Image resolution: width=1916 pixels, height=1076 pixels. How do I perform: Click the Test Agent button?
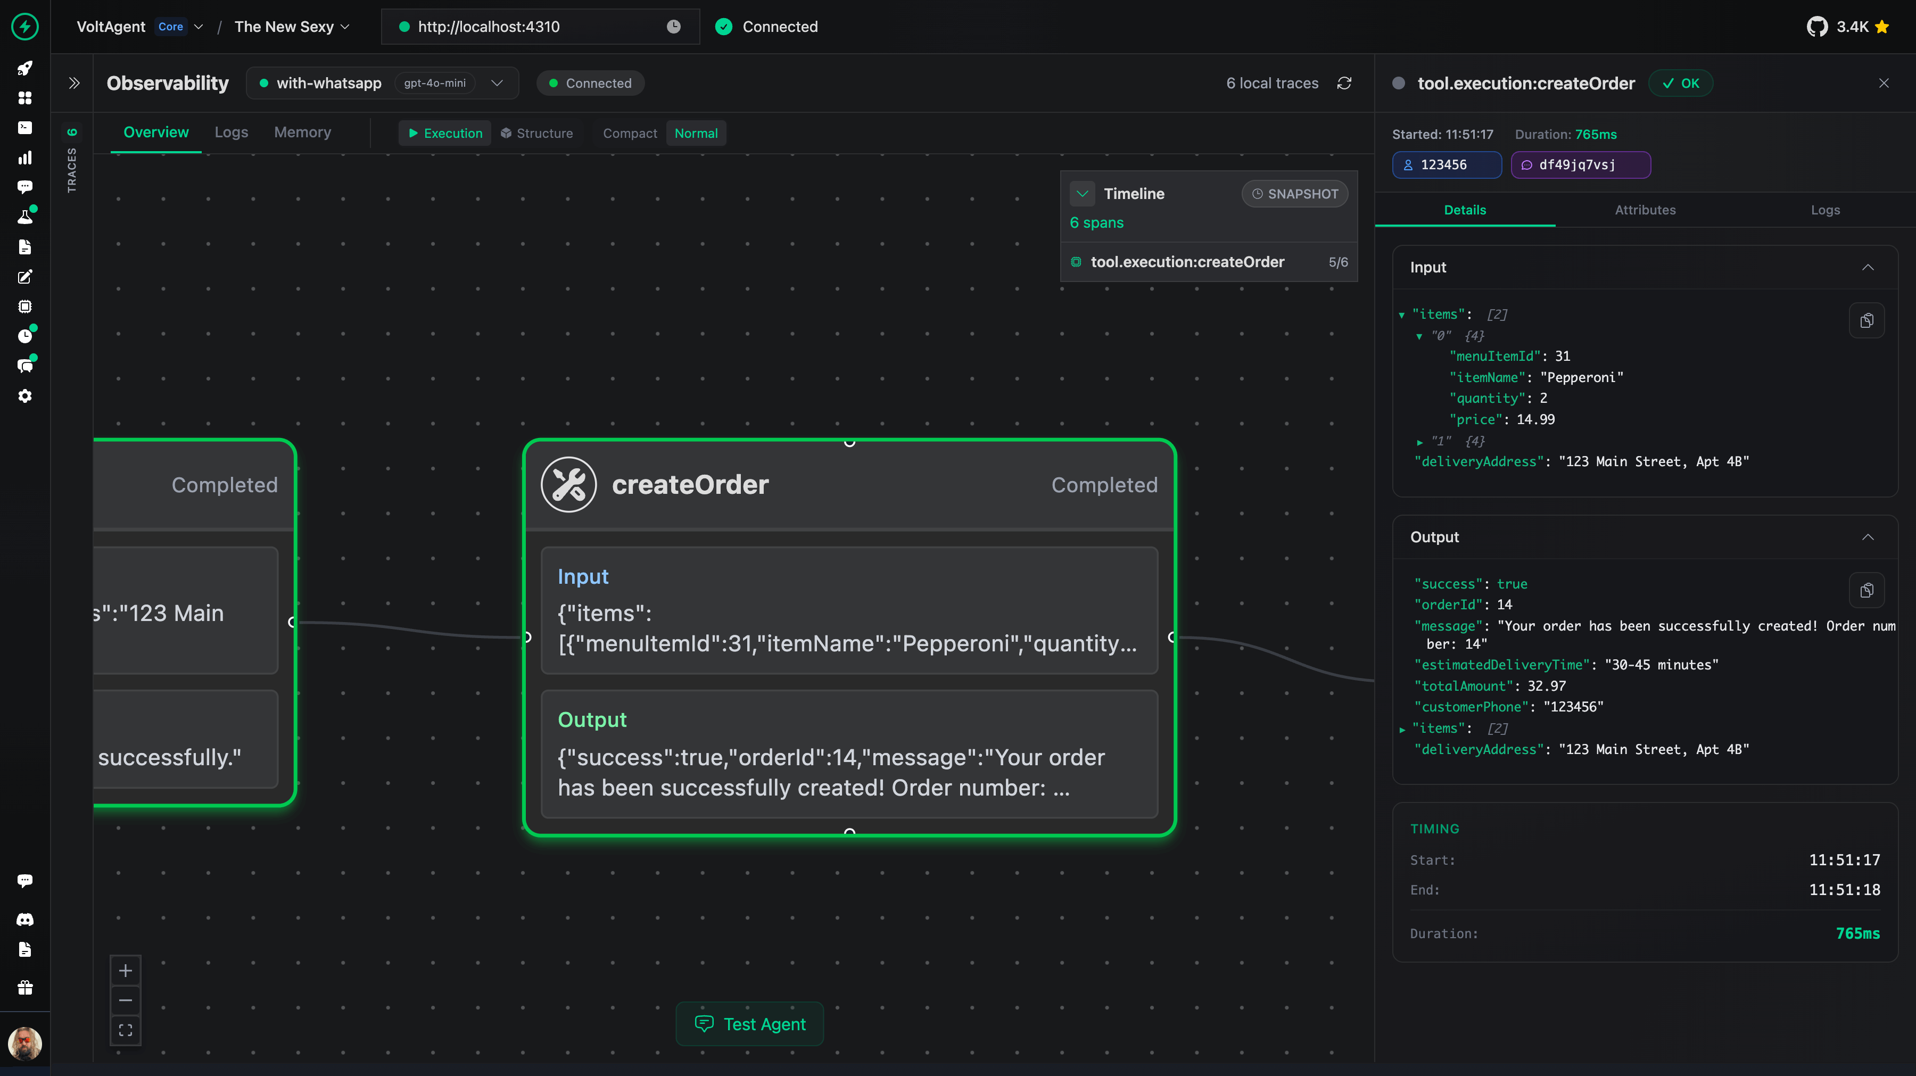click(749, 1024)
